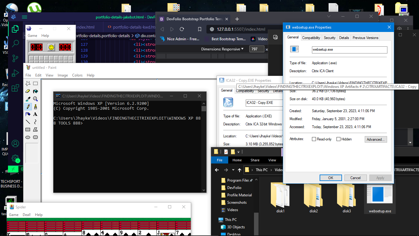The height and width of the screenshot is (236, 419).
Task: Click Cancel in websetup.exe Properties
Action: [x=356, y=178]
